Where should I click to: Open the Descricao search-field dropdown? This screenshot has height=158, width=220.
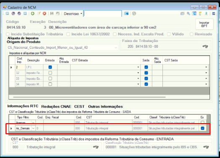tap(81, 13)
